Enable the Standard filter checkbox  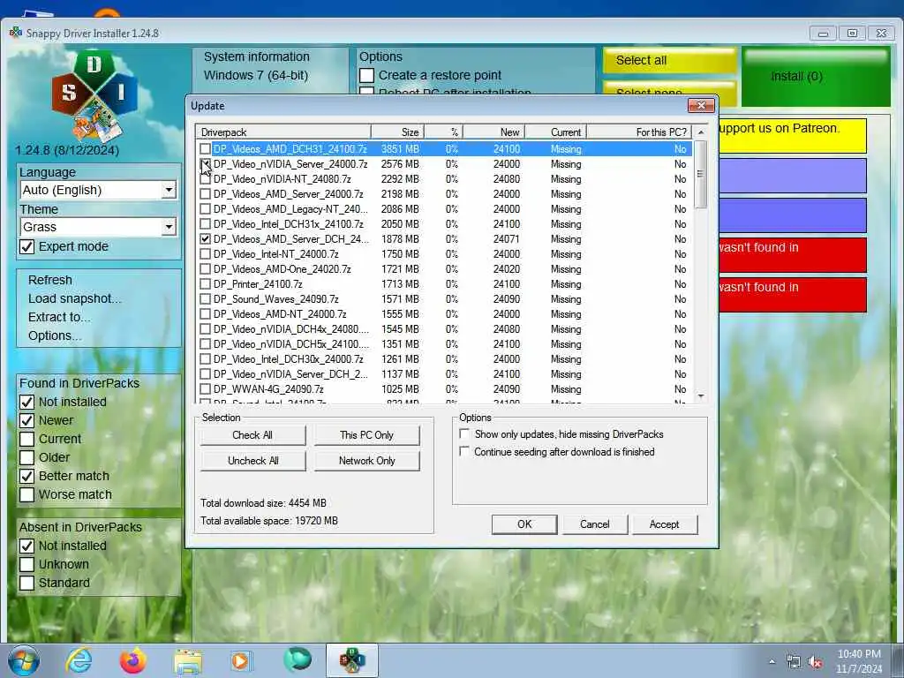tap(26, 583)
